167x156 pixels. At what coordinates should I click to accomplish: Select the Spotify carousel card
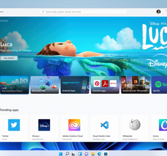point(159,85)
